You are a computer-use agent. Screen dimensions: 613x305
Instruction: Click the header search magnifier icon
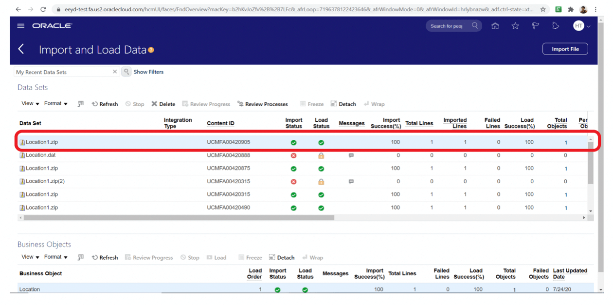pyautogui.click(x=475, y=26)
